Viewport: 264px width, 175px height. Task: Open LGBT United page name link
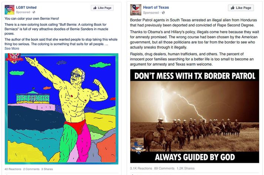[x=26, y=7]
